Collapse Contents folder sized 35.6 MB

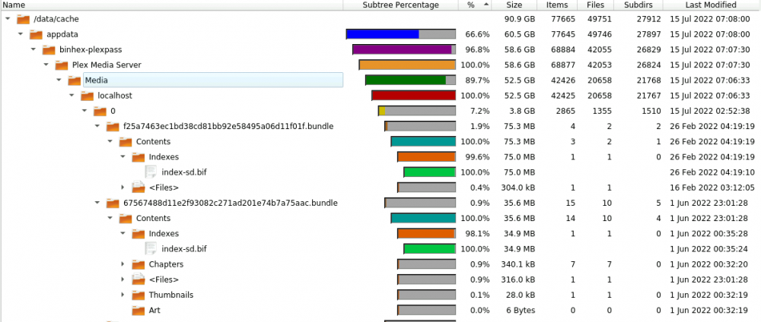110,219
